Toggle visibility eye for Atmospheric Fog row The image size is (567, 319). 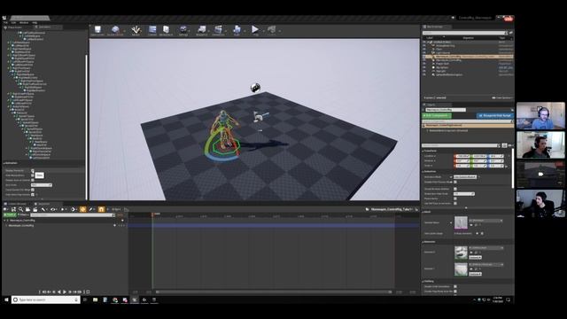tap(424, 46)
